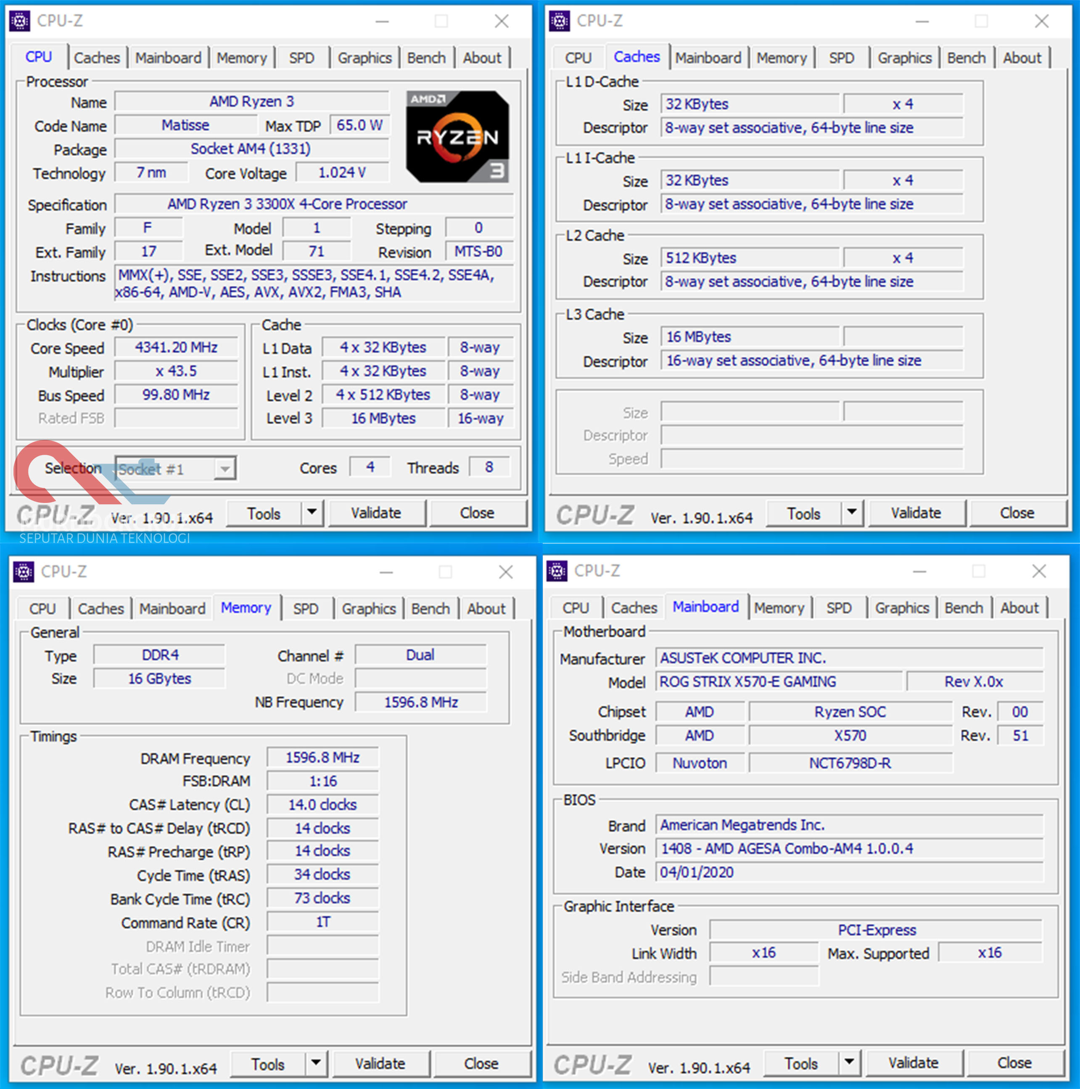Click Tools button in CPU window
The height and width of the screenshot is (1089, 1080).
point(264,514)
